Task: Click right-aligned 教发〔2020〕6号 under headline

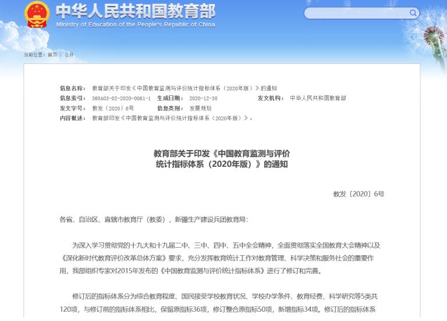Action: tap(359, 194)
